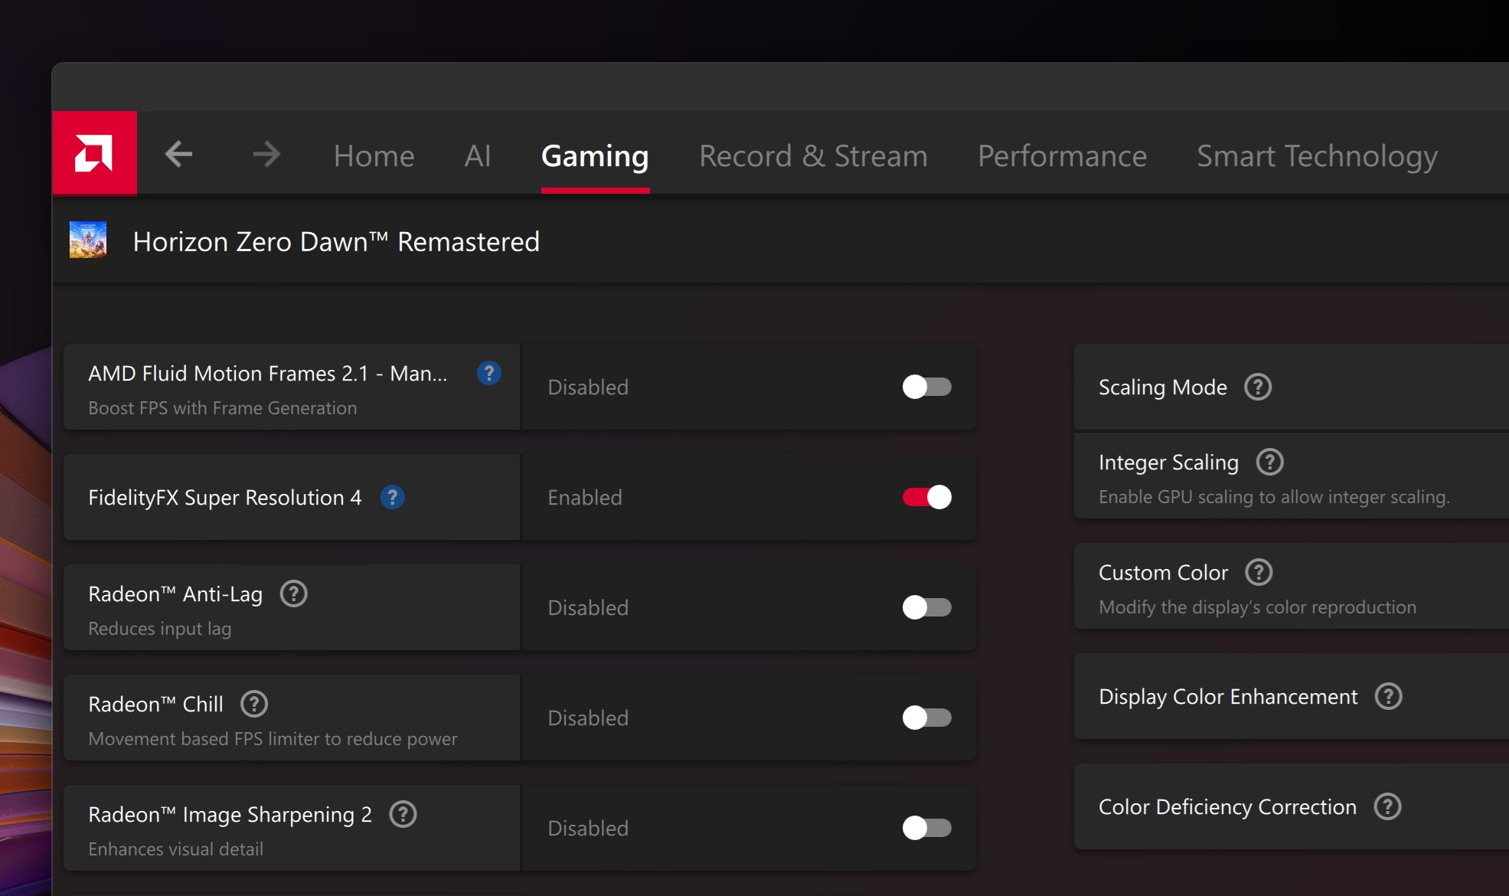Click 'Boost FPS with Frame Generation' description
The image size is (1509, 896).
click(223, 408)
